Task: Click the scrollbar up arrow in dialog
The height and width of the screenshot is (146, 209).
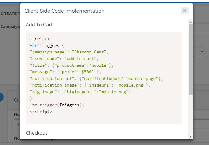Action: point(190,22)
